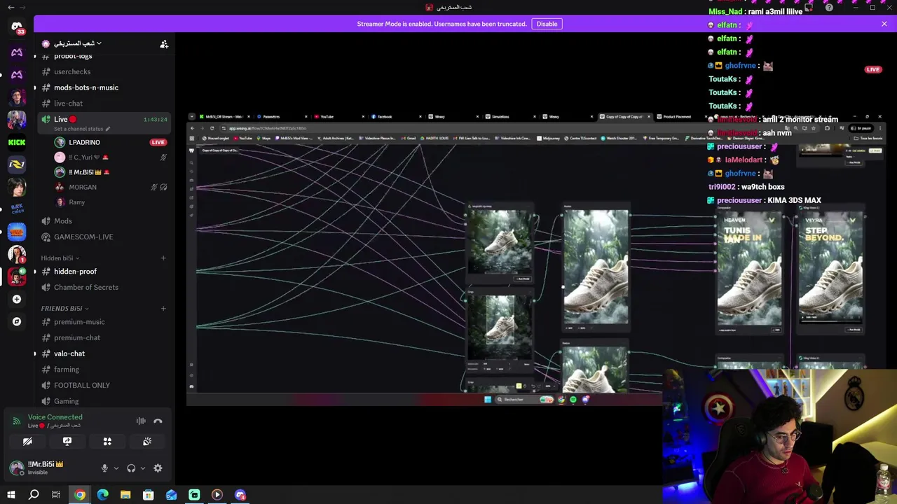Expand headphone output options arrow
Image resolution: width=897 pixels, height=504 pixels.
click(142, 468)
